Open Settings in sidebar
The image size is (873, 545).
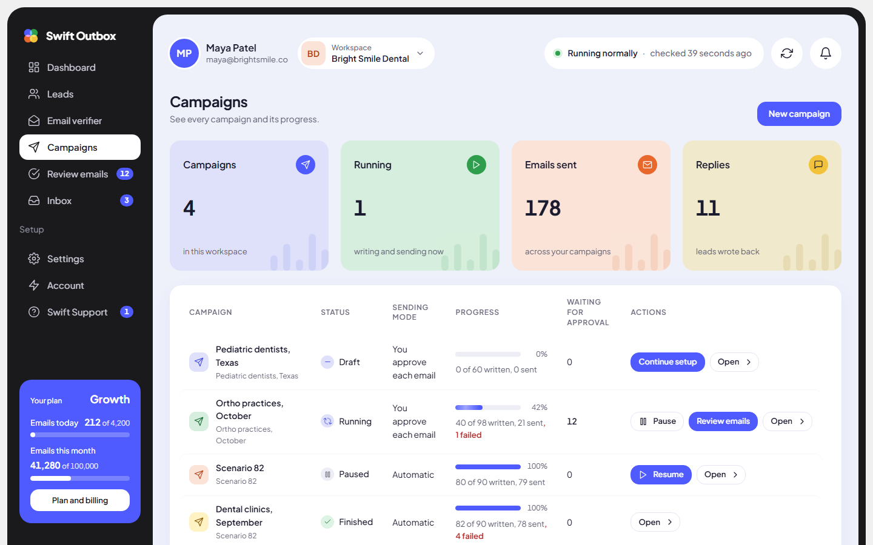pos(80,259)
